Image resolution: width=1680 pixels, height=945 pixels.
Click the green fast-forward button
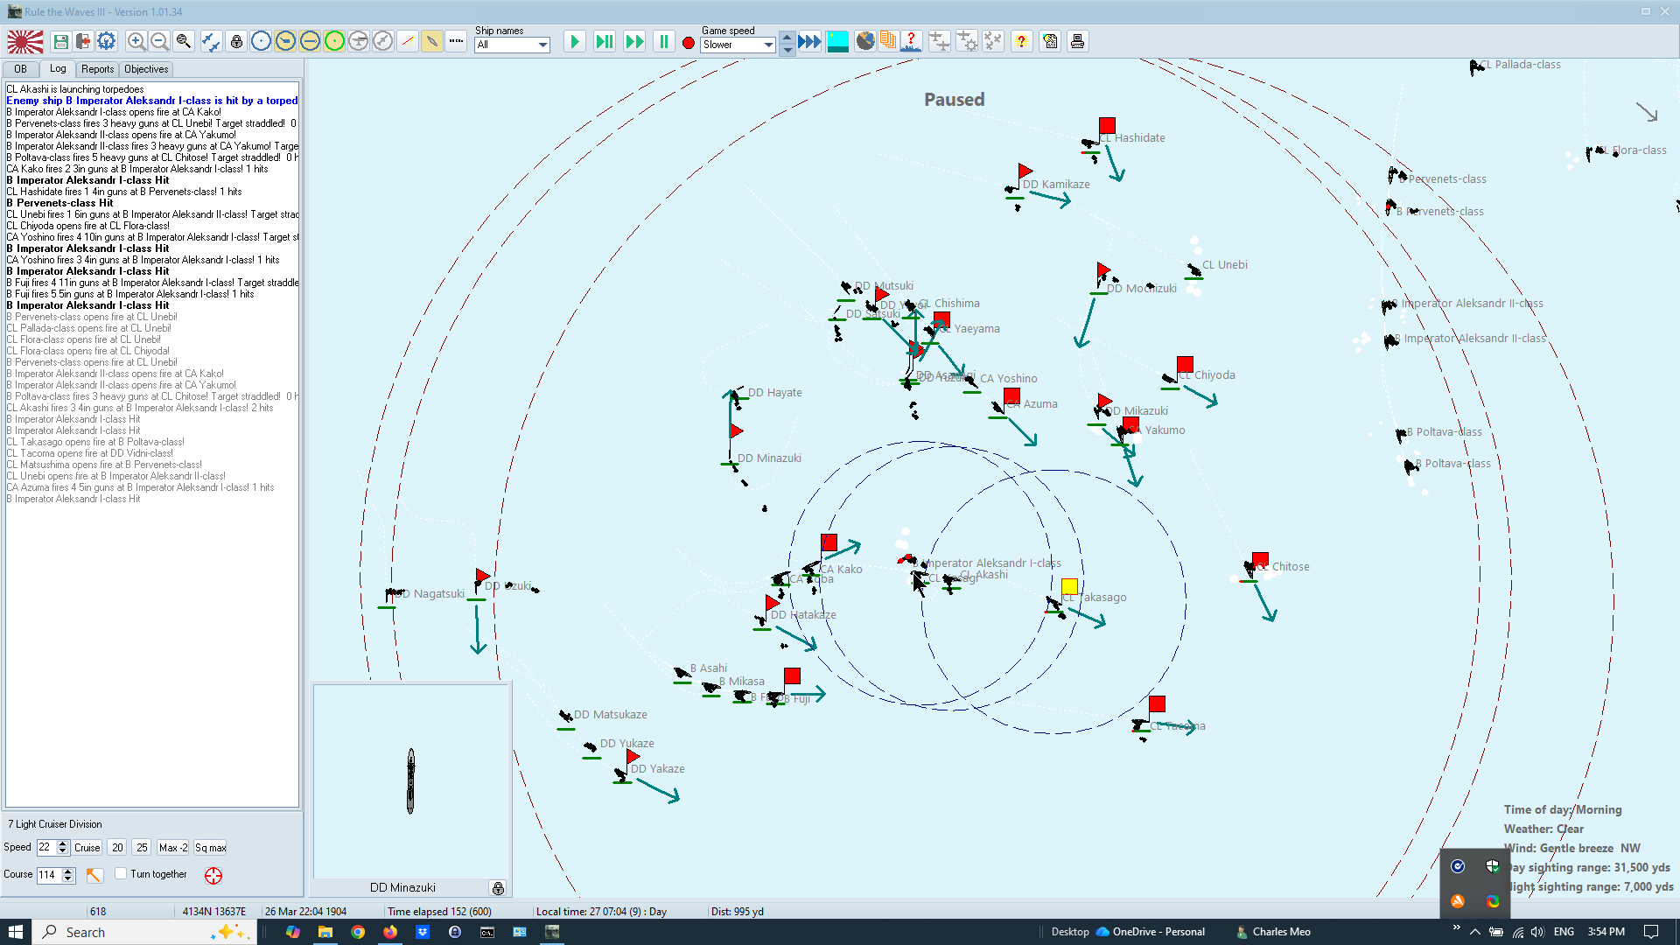[x=634, y=41]
